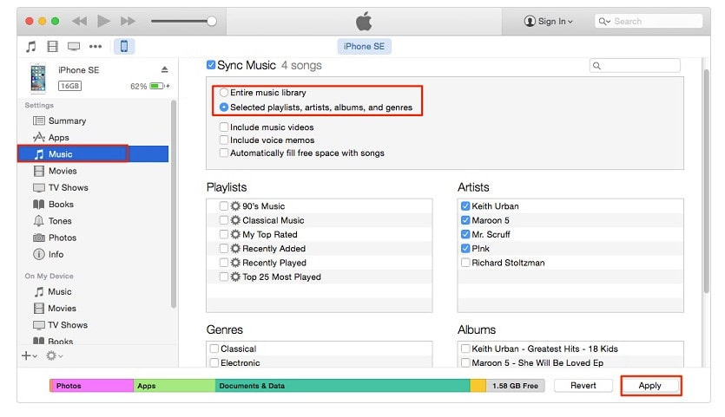Viewport: 725px width, 417px height.
Task: Open Photos settings camera item
Action: click(x=63, y=238)
